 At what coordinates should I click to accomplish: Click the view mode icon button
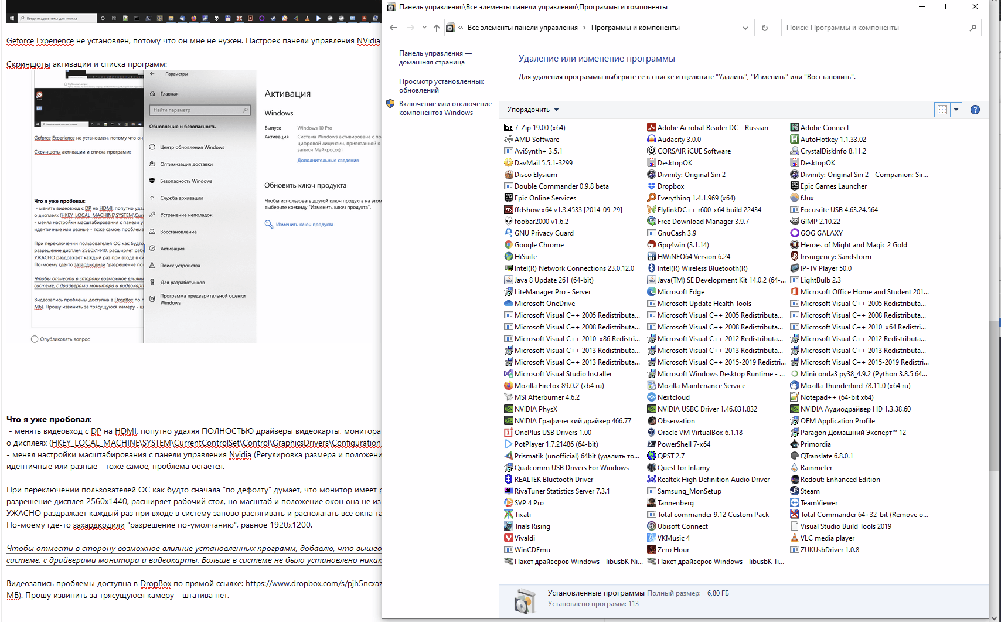(942, 110)
